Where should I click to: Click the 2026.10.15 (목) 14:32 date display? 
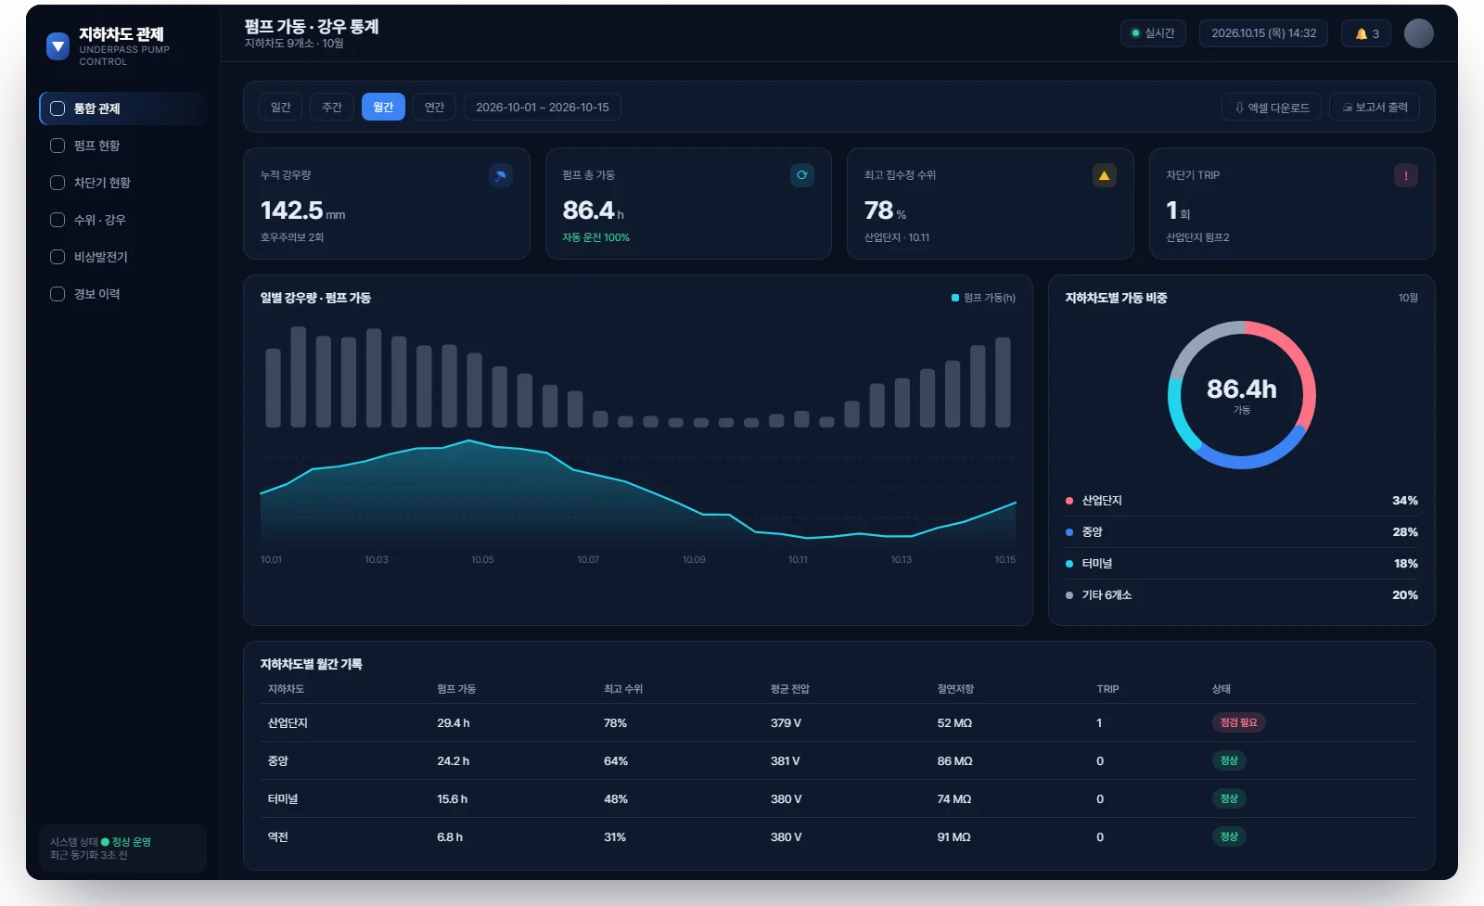[1263, 33]
